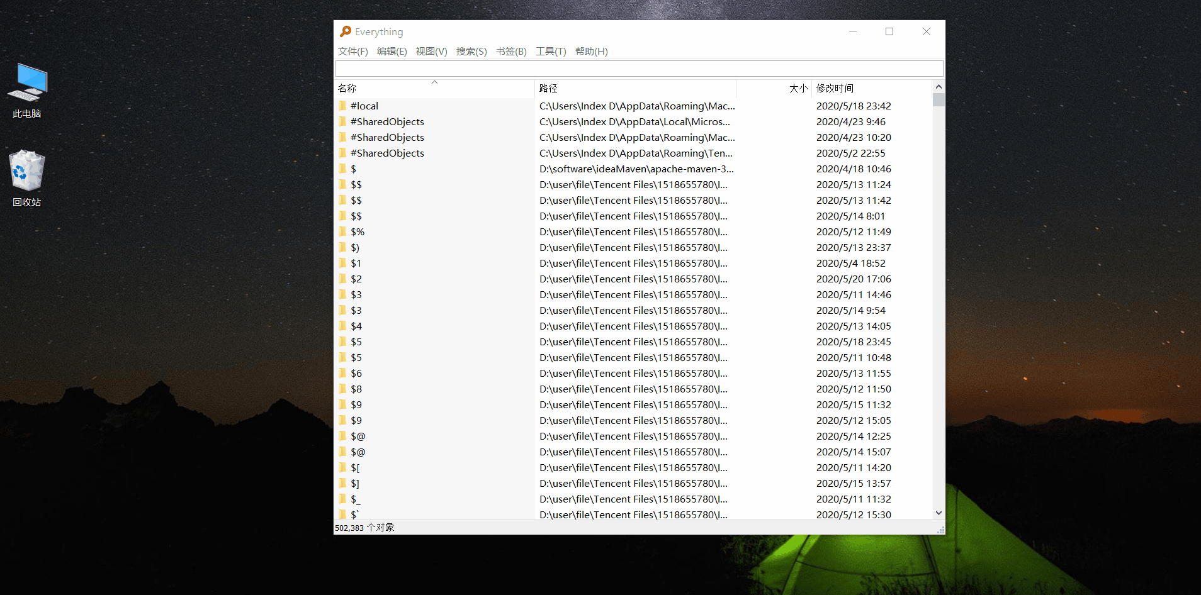This screenshot has width=1201, height=595.
Task: Click the folder icon of the $ row
Action: click(342, 169)
